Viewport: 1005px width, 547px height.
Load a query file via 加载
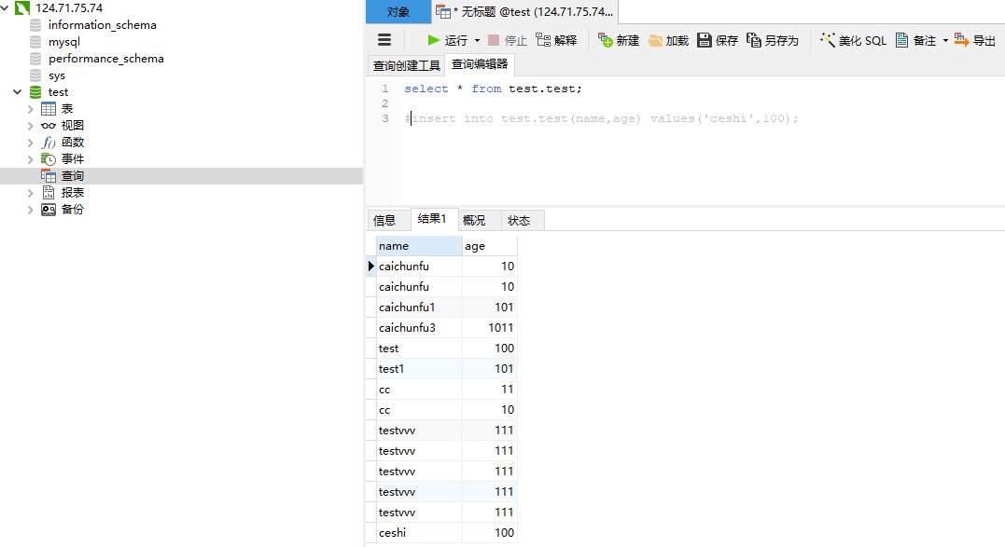pos(668,40)
